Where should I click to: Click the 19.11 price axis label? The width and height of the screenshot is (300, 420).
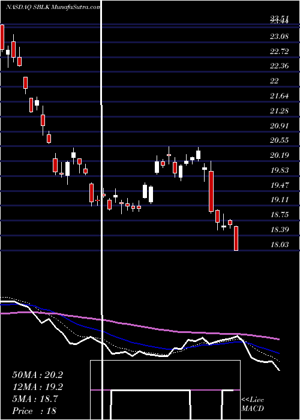coord(280,200)
